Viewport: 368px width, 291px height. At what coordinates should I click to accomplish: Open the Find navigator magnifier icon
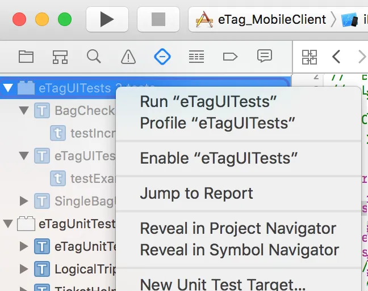[x=94, y=57]
